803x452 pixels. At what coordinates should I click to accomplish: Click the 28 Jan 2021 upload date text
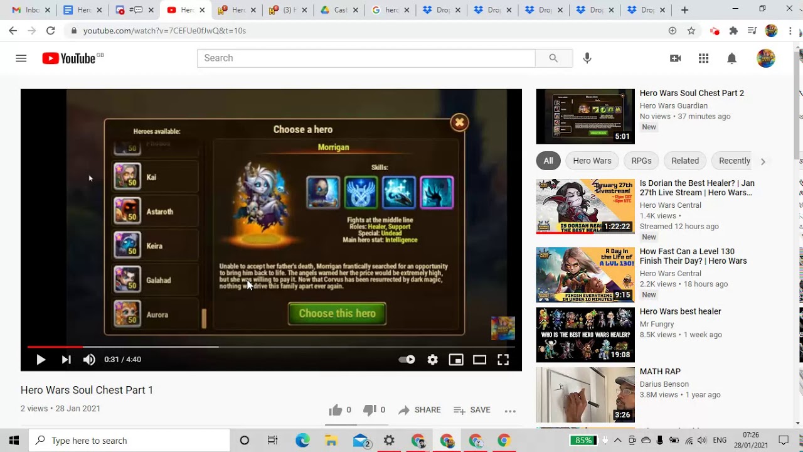[78, 409]
